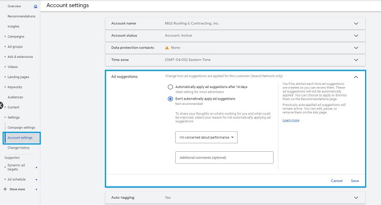This screenshot has width=381, height=205.
Task: Close the side panel with the X icon
Action: [x=1, y=105]
